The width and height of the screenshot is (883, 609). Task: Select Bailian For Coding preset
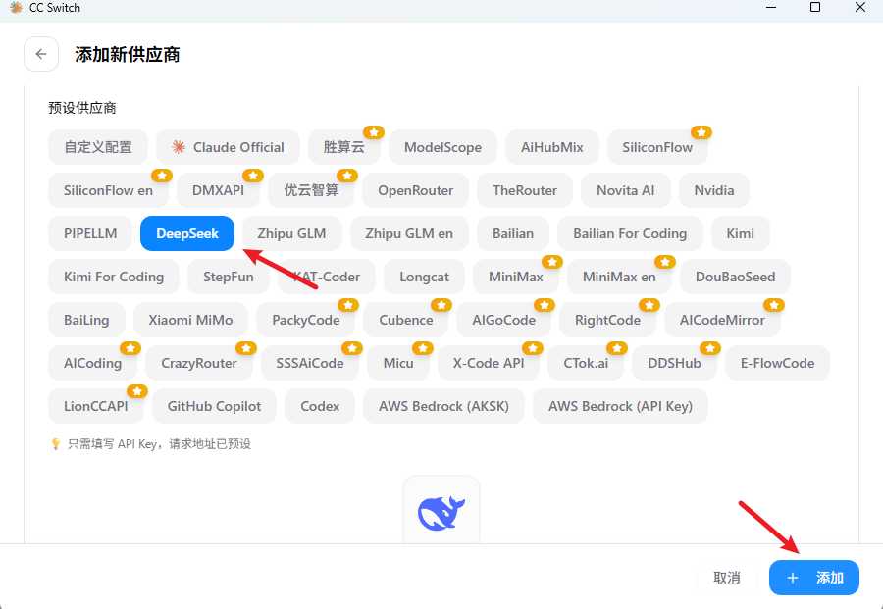pos(630,233)
